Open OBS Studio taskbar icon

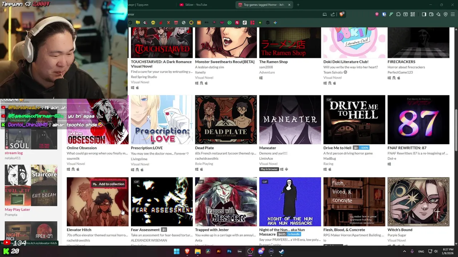click(x=250, y=251)
